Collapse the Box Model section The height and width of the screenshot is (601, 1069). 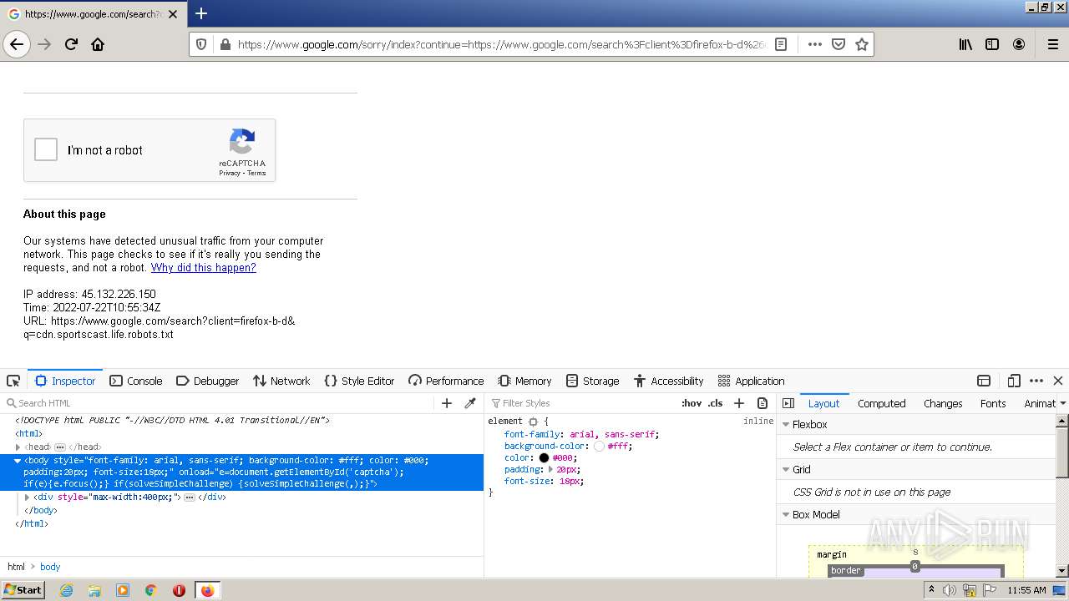pyautogui.click(x=785, y=515)
